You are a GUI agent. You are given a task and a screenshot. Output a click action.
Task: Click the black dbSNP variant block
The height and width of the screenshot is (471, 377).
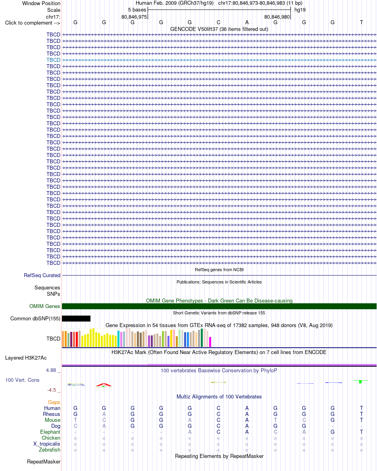click(x=76, y=319)
